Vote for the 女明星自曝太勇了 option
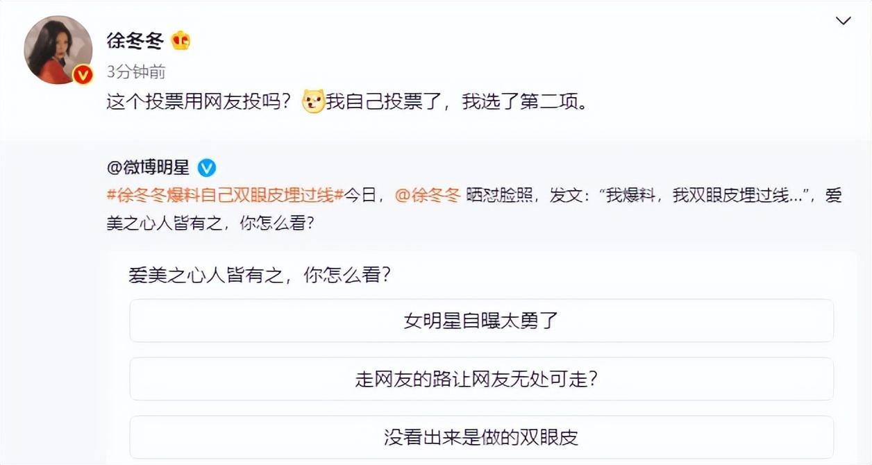Viewport: 872px width, 465px height. (481, 321)
